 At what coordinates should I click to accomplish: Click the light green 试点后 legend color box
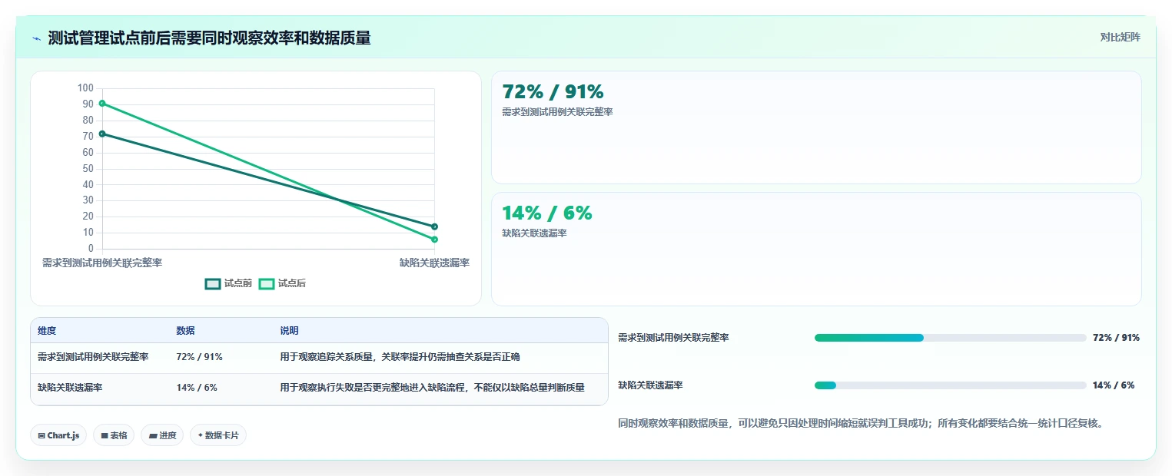point(267,284)
